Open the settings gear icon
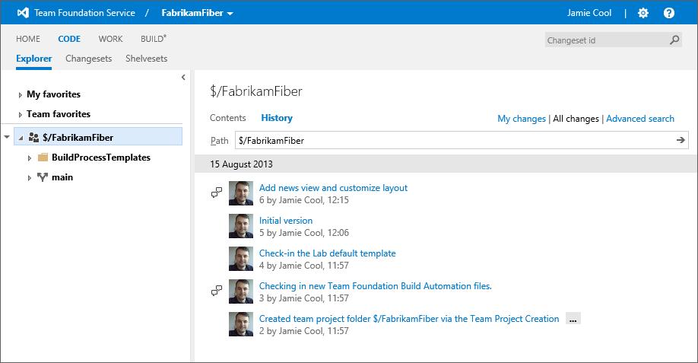698x363 pixels. pyautogui.click(x=643, y=13)
